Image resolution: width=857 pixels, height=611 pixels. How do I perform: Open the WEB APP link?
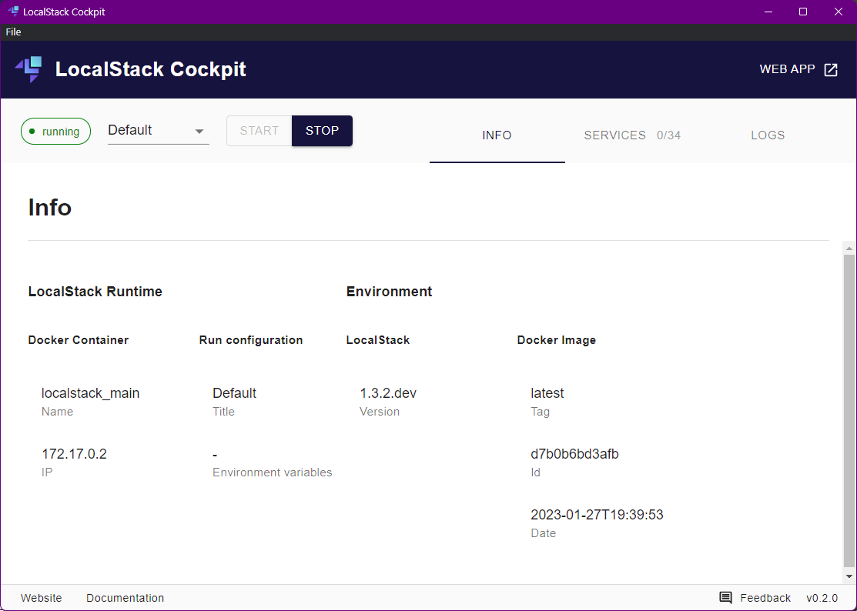pos(798,69)
